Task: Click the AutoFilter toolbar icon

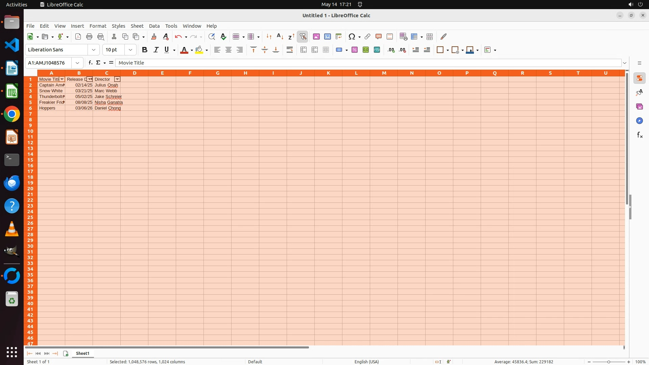Action: pyautogui.click(x=303, y=36)
